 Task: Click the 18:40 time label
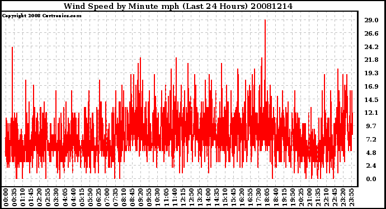pos(275,197)
